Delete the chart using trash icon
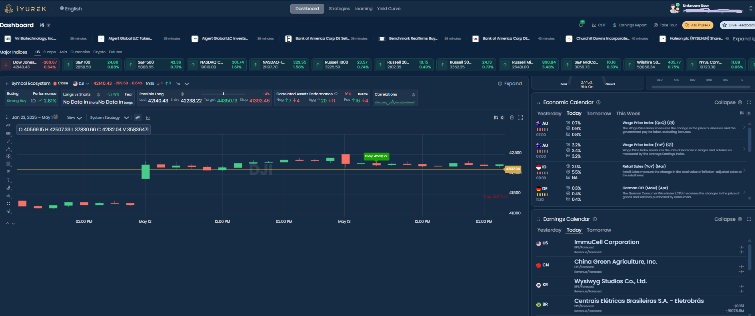Screen dimensions: 755x316 511,118
